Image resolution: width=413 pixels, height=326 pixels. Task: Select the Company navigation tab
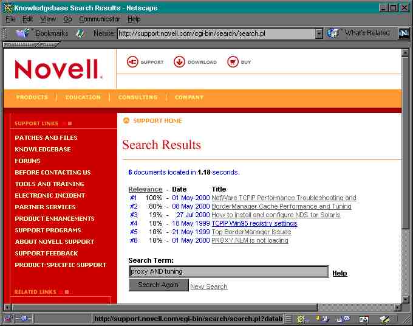click(x=189, y=97)
